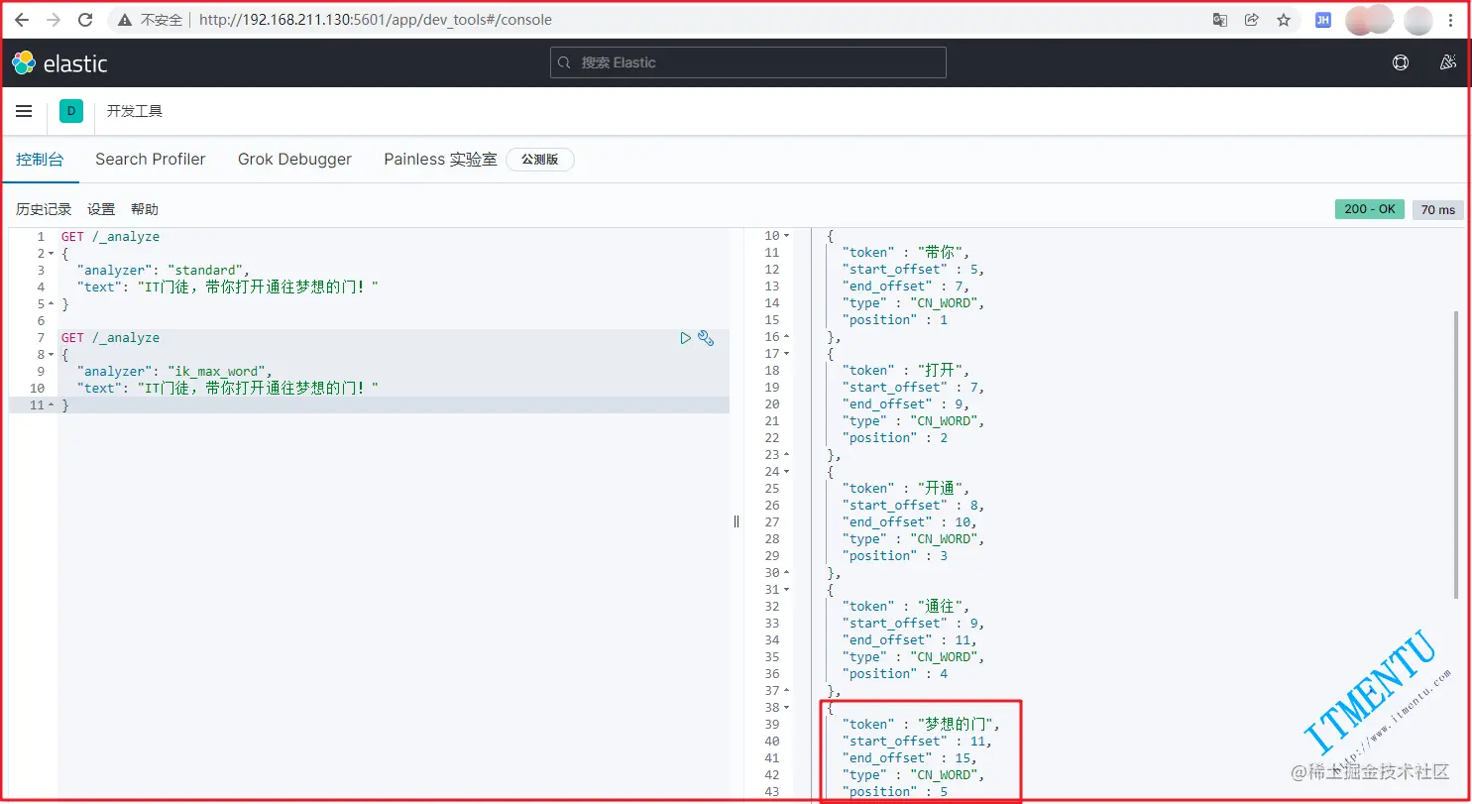Open the translate page icon
Viewport: 1472px width, 804px height.
tap(1220, 20)
